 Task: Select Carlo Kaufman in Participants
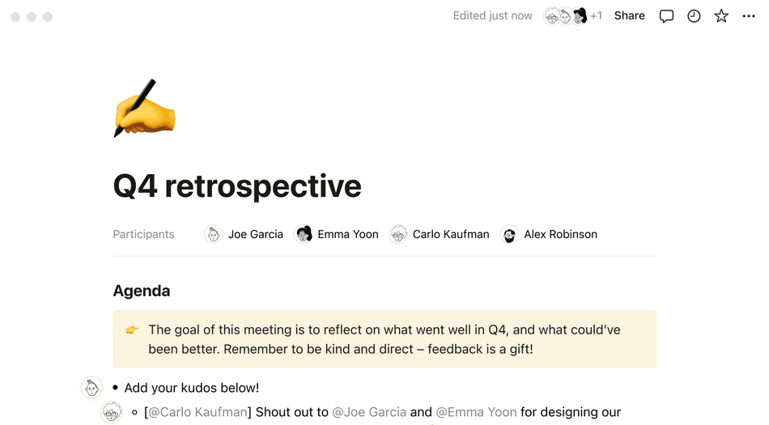pos(450,235)
